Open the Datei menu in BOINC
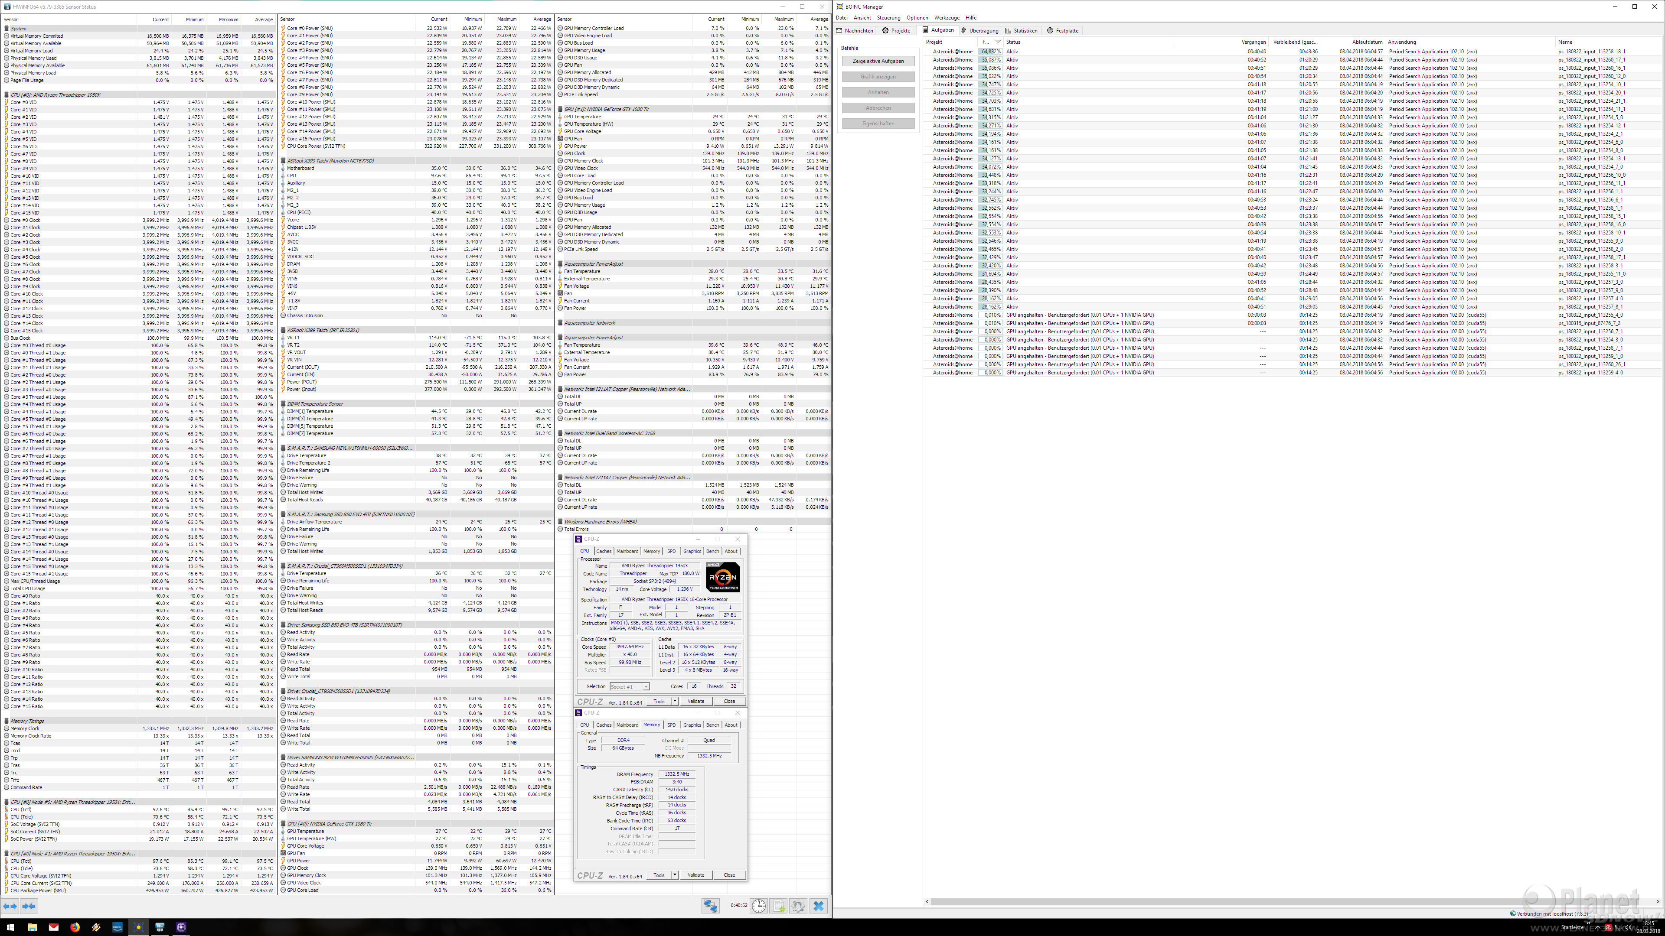Viewport: 1665px width, 936px height. (x=842, y=18)
